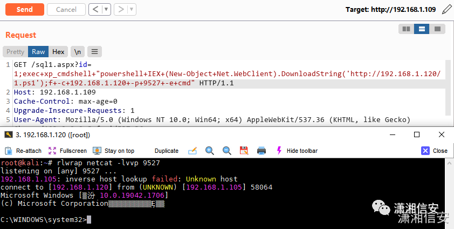Go to previous request with back arrow

[x=95, y=10]
